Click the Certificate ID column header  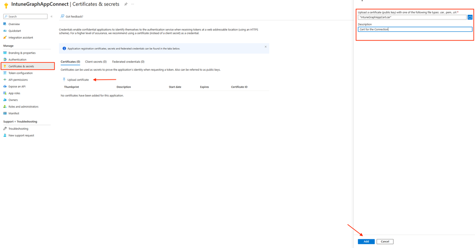tap(239, 87)
